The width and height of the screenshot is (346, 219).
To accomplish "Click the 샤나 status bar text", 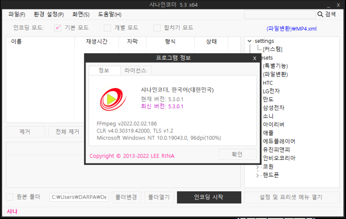I will (12, 212).
